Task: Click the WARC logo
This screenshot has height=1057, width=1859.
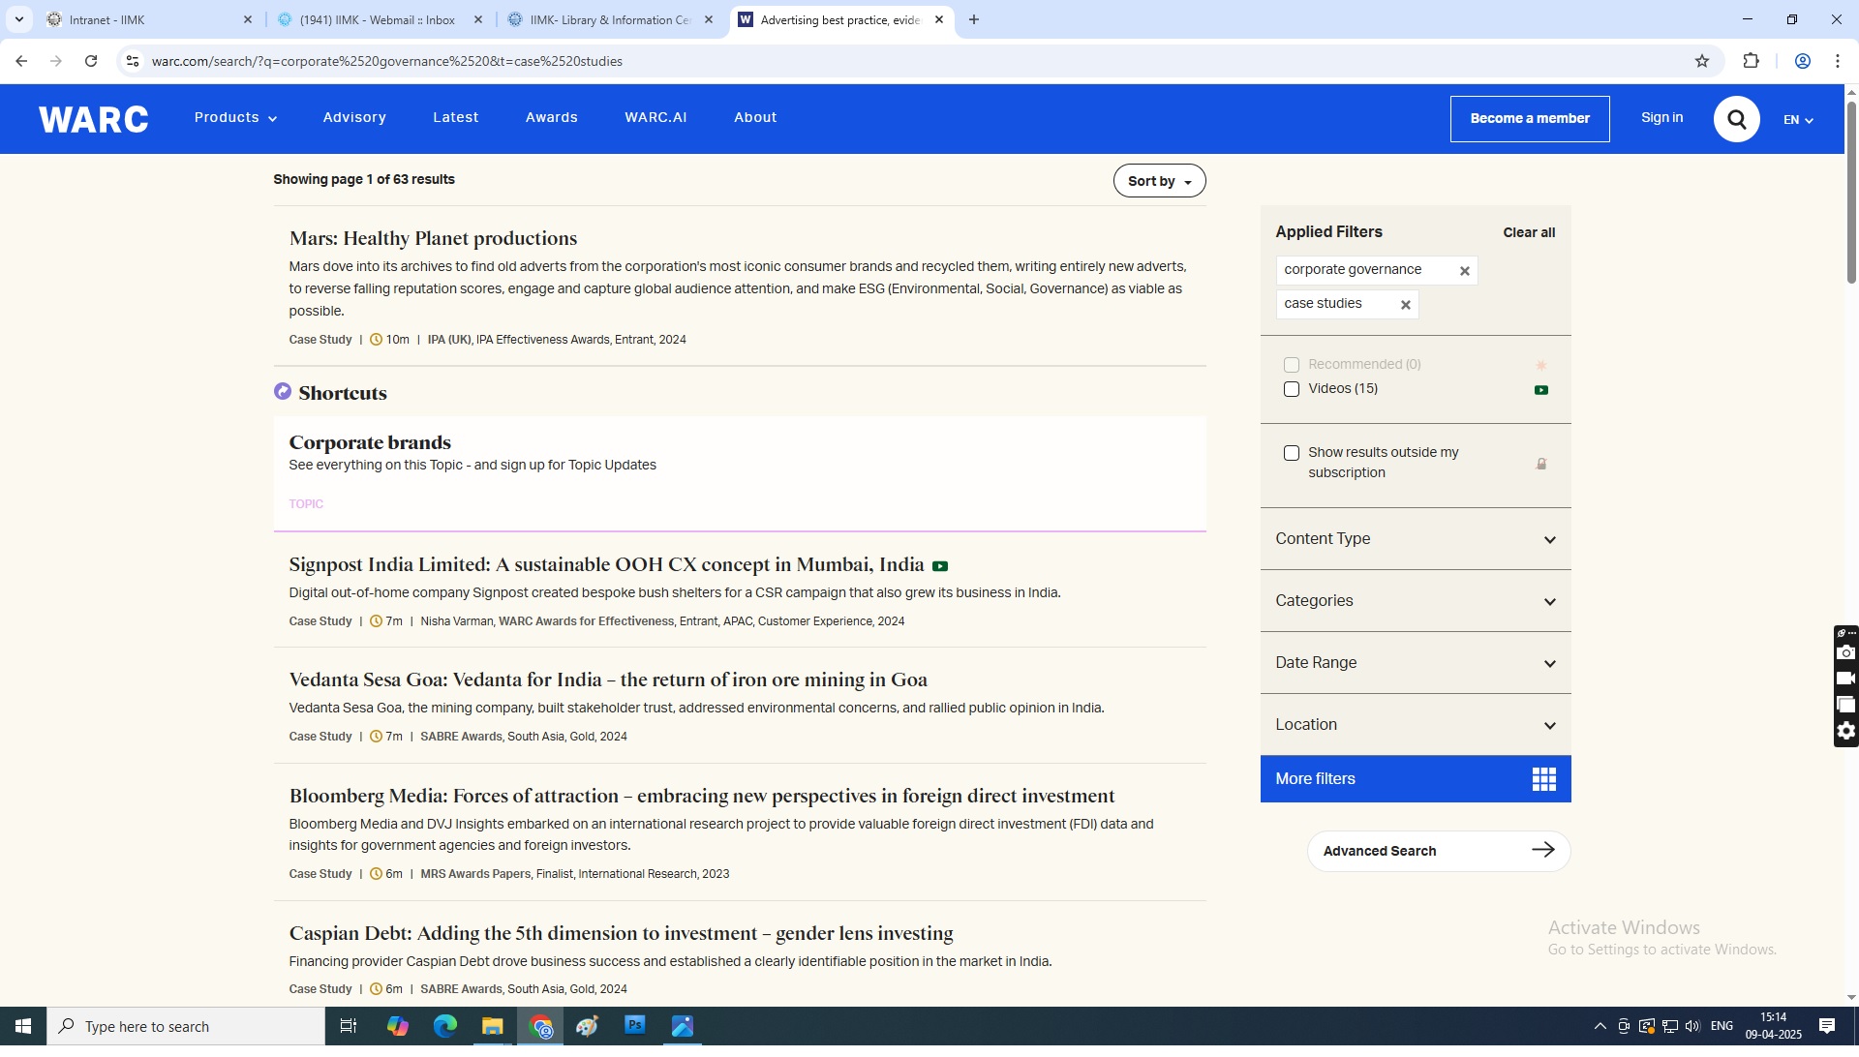Action: click(94, 120)
